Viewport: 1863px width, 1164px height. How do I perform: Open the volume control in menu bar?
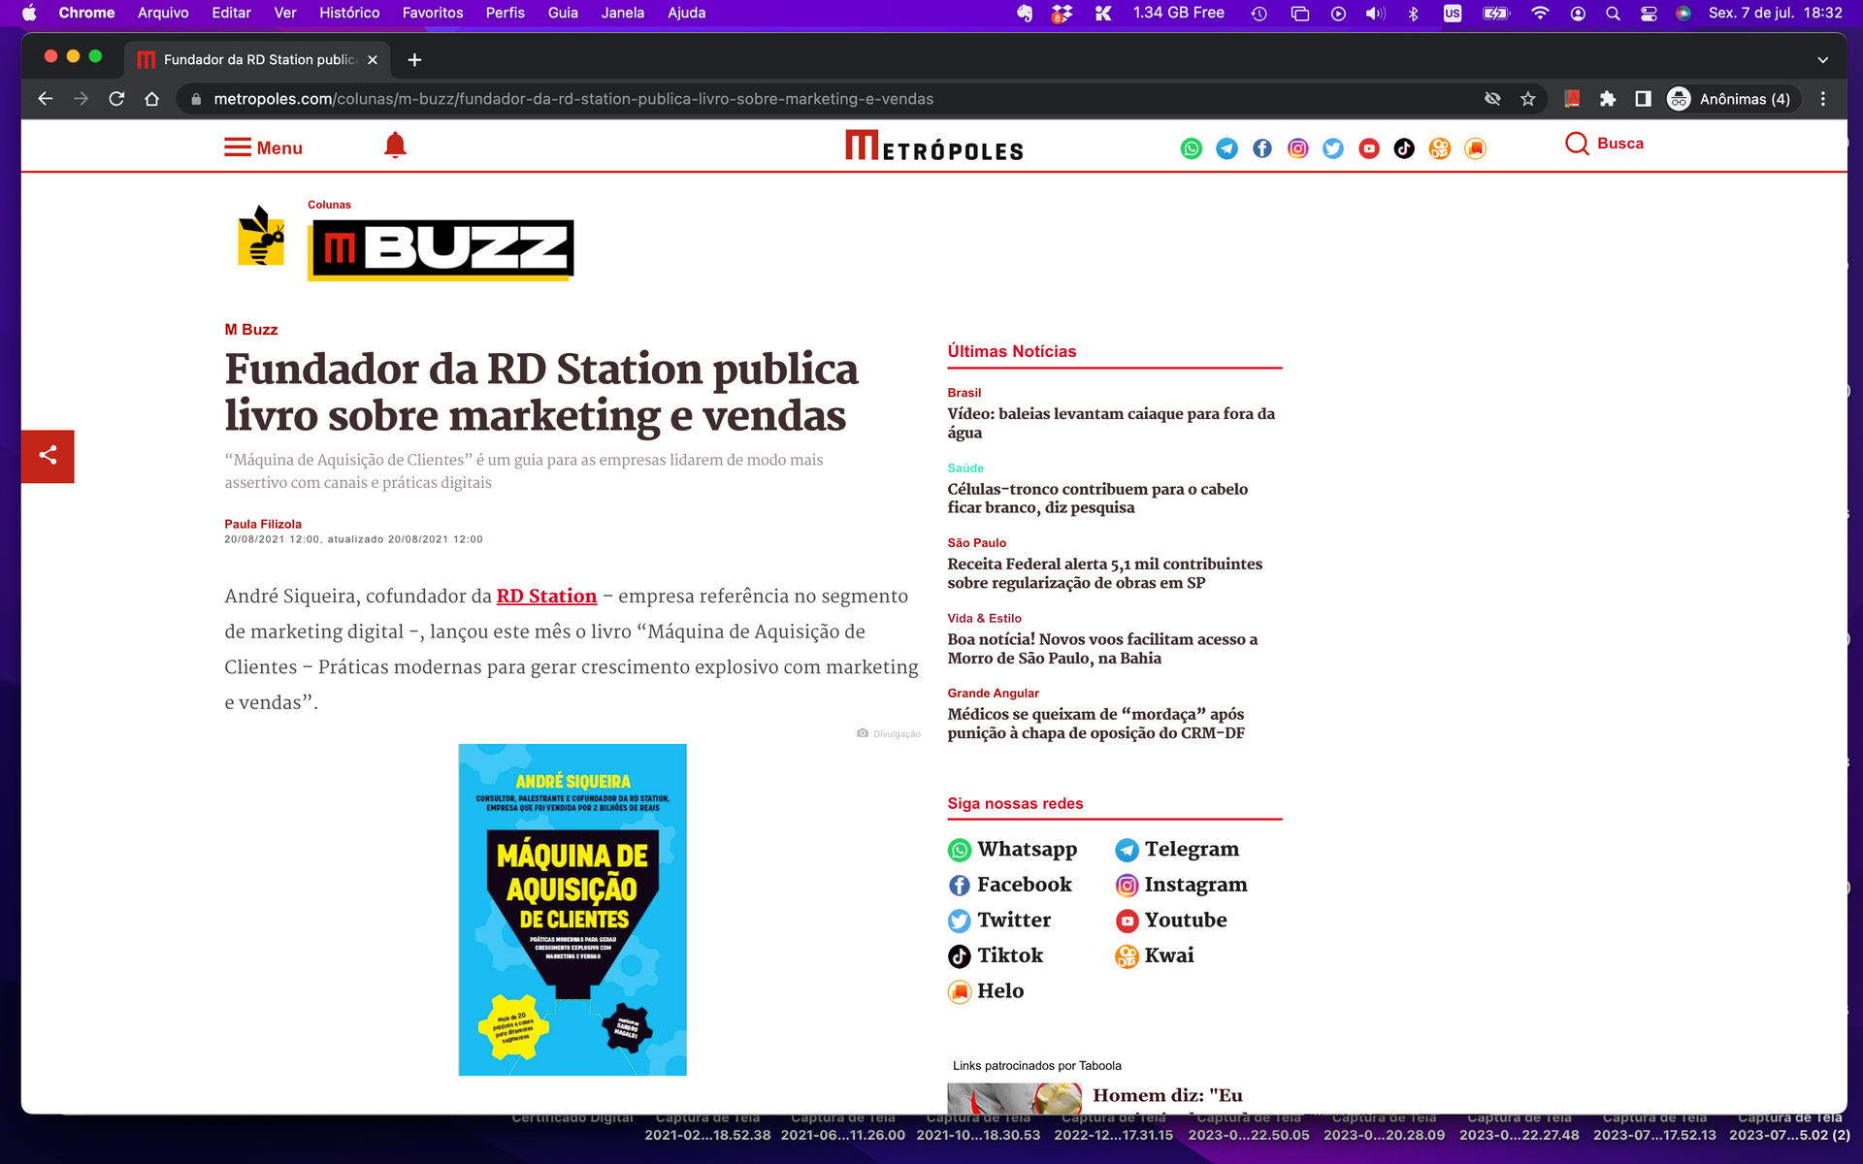[x=1375, y=14]
